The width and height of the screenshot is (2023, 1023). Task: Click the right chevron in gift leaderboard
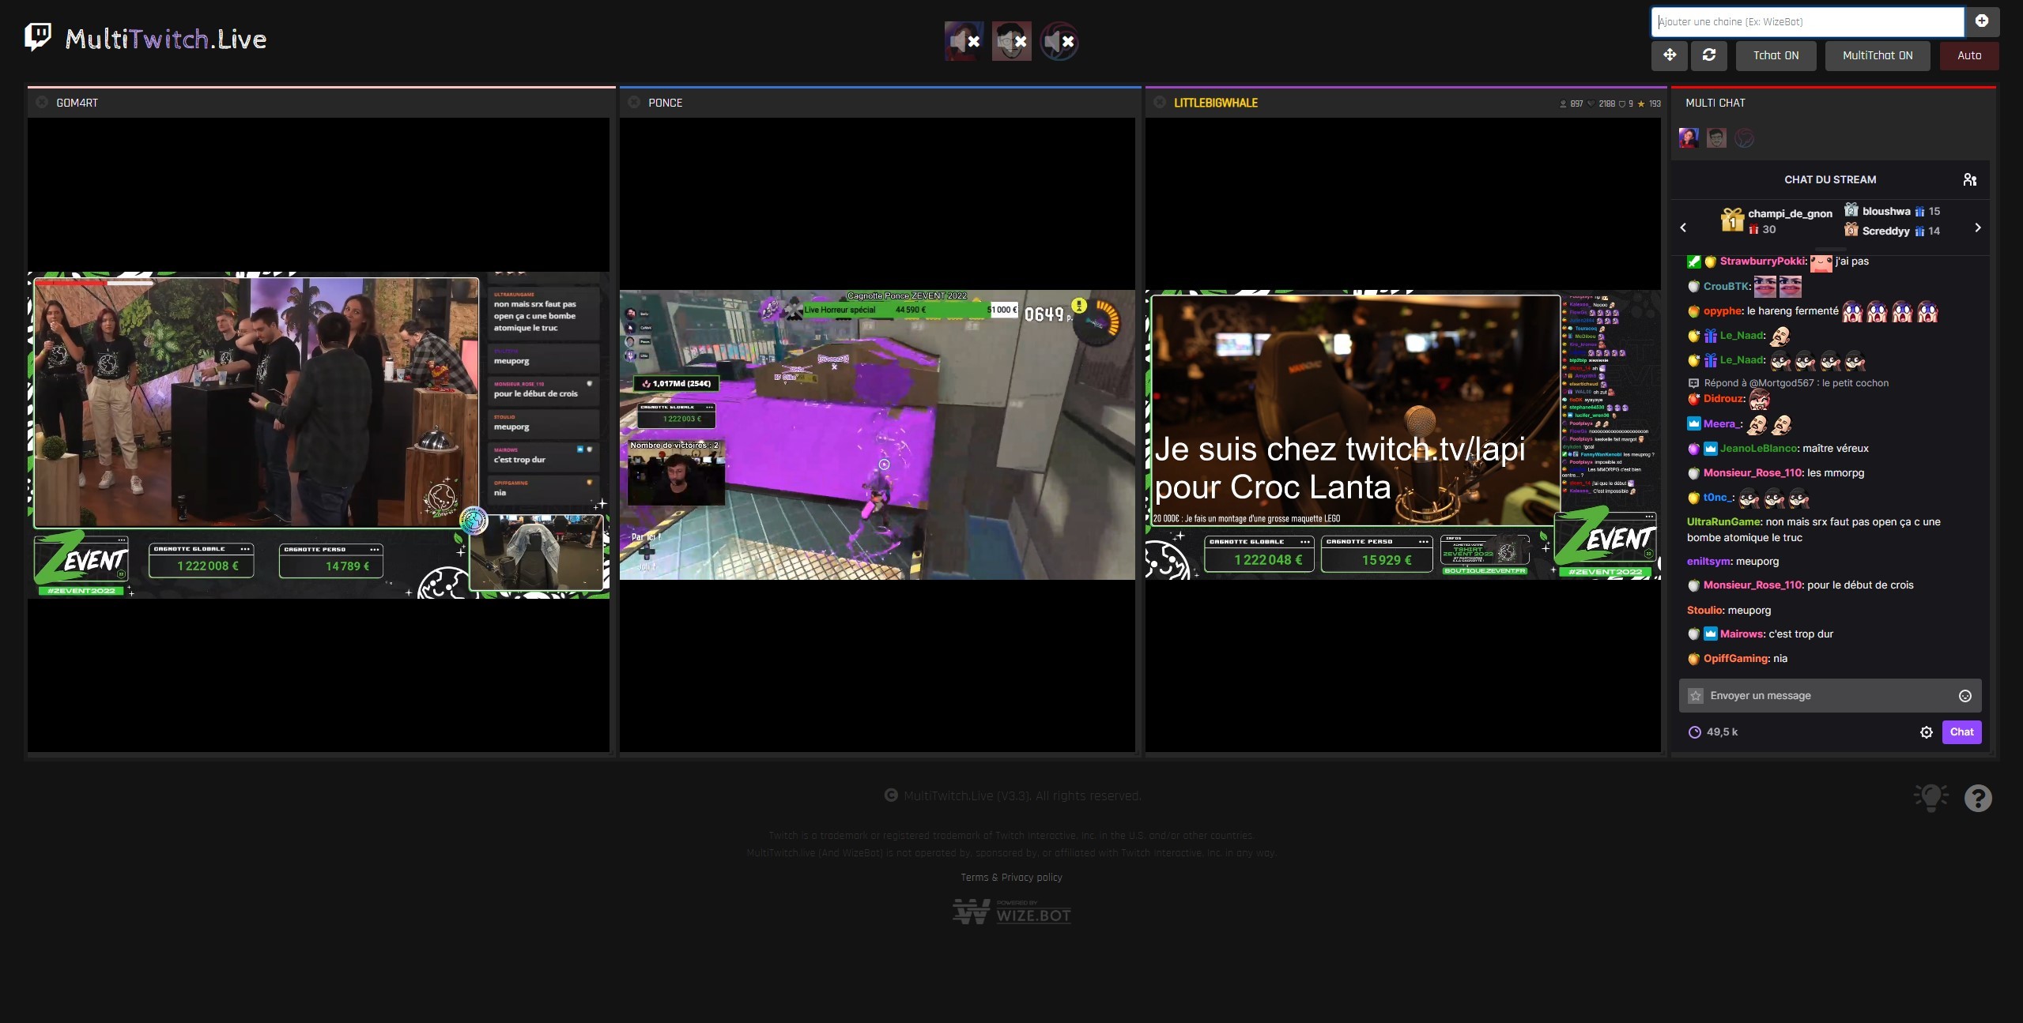[1978, 228]
